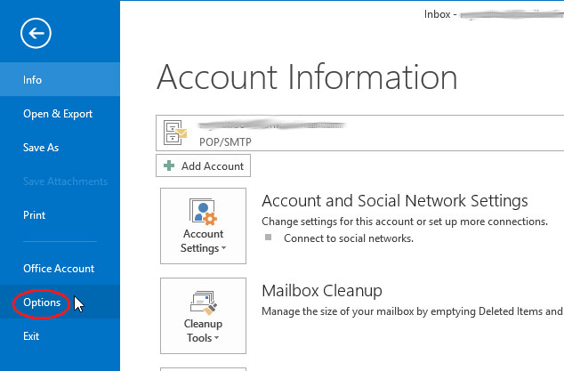The image size is (564, 371).
Task: Click the Account Information heading
Action: (x=307, y=77)
